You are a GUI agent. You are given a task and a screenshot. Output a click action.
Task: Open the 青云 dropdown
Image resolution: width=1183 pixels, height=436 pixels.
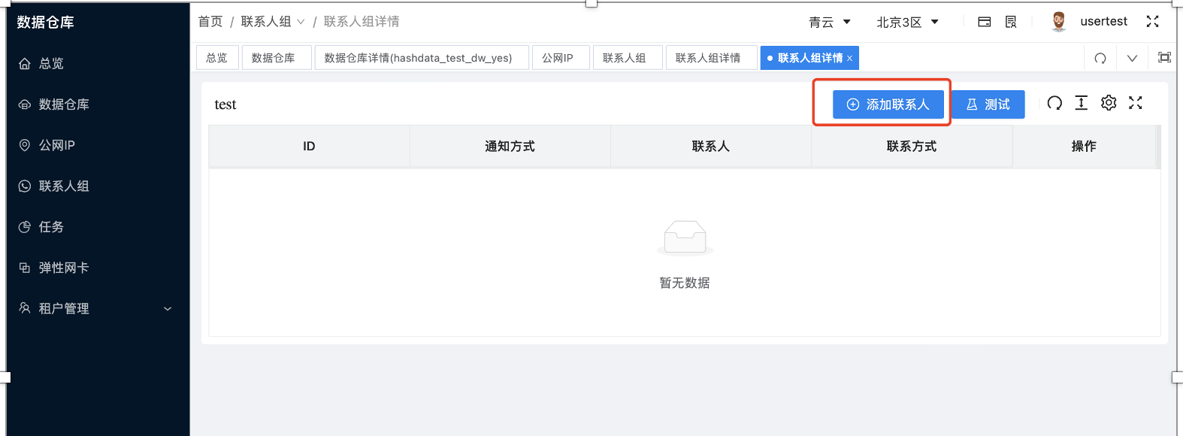[830, 22]
